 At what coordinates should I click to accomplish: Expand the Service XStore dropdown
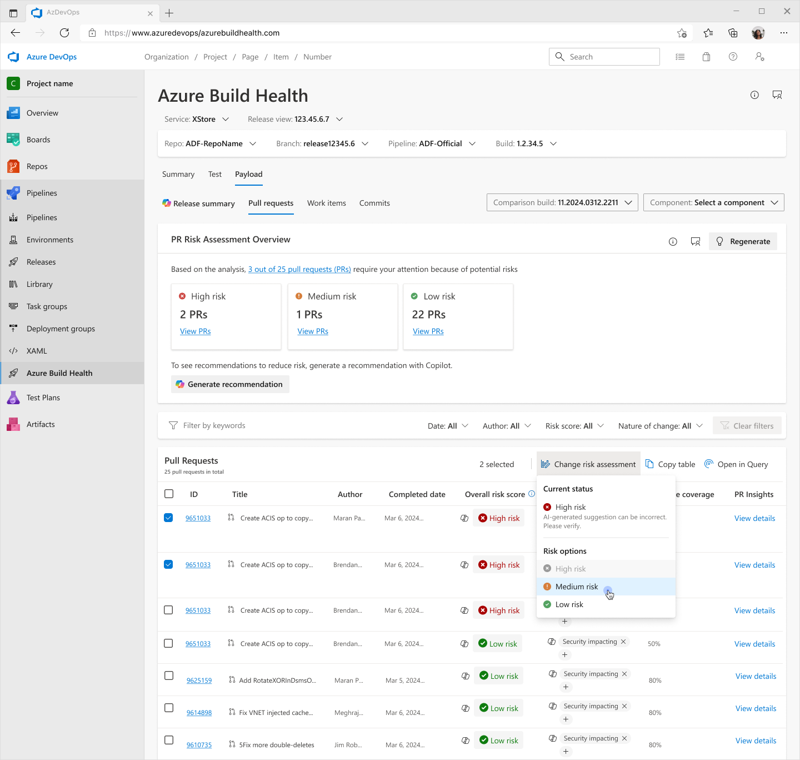pyautogui.click(x=197, y=119)
